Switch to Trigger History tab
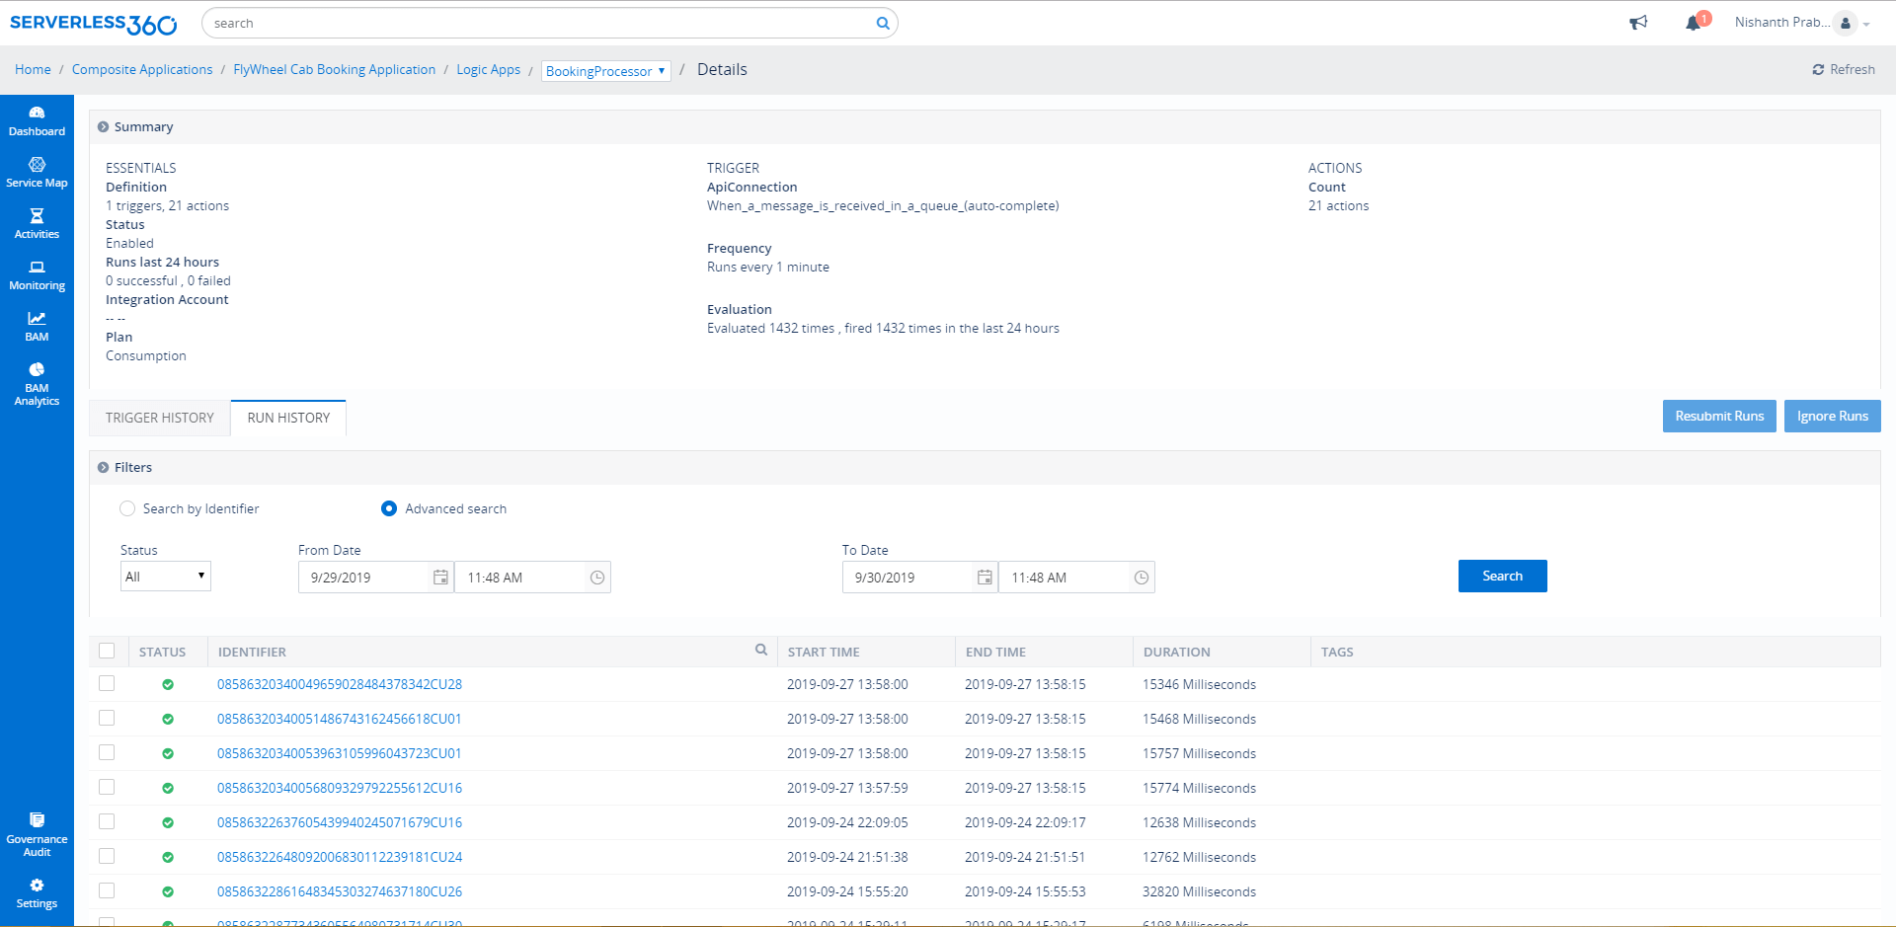1896x927 pixels. click(160, 418)
